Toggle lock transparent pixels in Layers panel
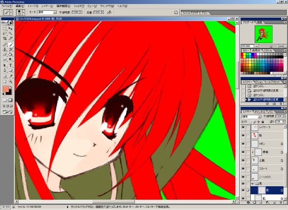288x210 pixels. (x=251, y=122)
